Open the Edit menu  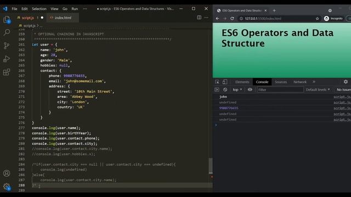25,9
